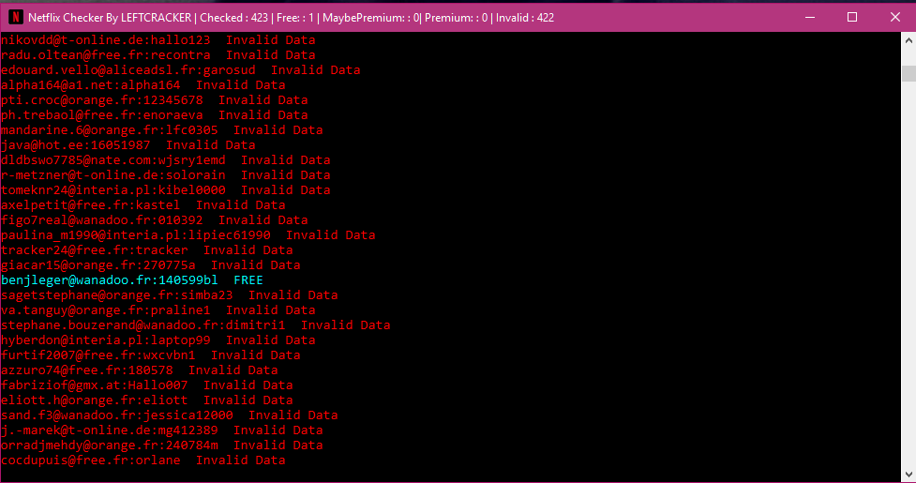This screenshot has width=916, height=483.
Task: Click the empty scrollbar track below the thumb
Action: tap(908, 281)
